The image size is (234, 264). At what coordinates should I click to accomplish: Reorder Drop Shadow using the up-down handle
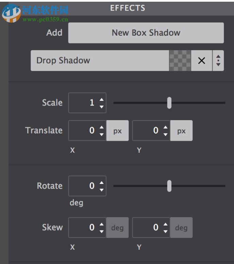click(x=218, y=61)
